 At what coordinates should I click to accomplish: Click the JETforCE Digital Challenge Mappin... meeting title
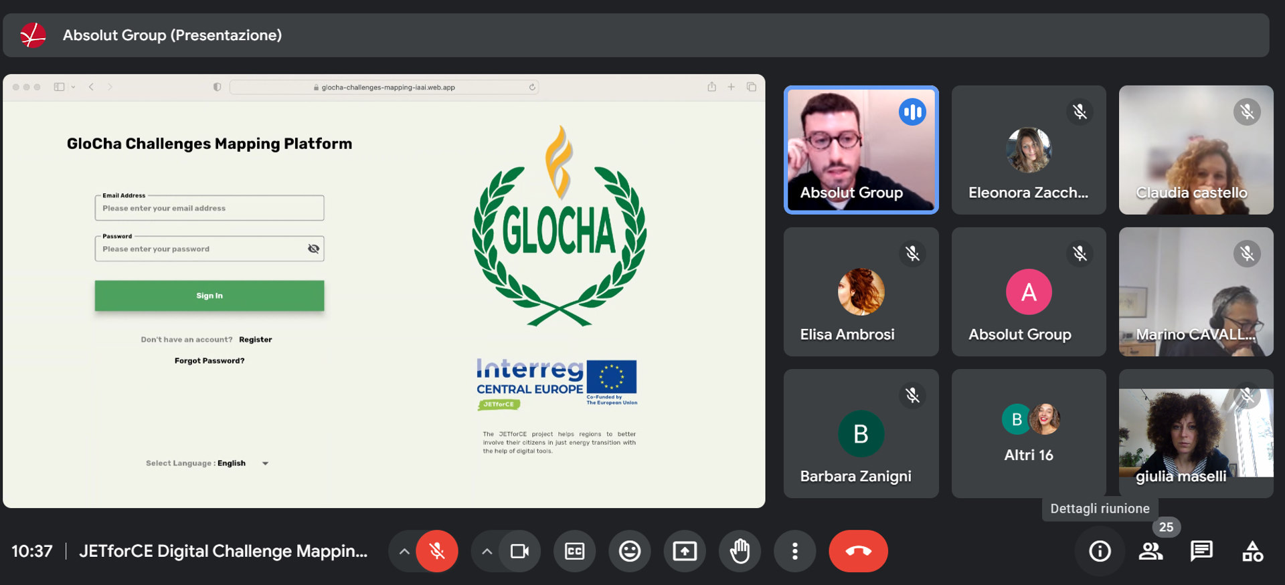pos(223,551)
